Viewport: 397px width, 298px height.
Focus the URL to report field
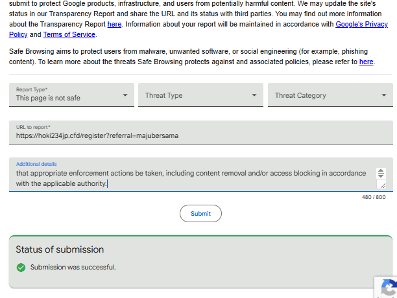tap(201, 132)
